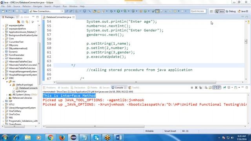Click the Eclipse taskbar icon
Screen dimensions: 251x141
[x=73, y=137]
